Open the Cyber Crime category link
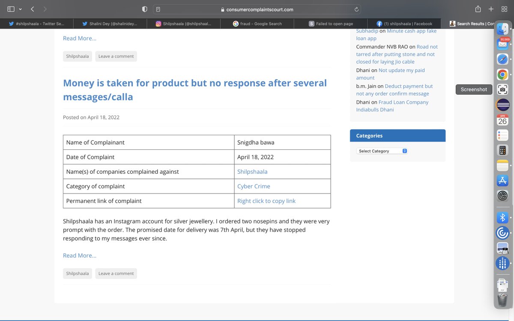Screen dimensions: 514x321 pyautogui.click(x=254, y=186)
